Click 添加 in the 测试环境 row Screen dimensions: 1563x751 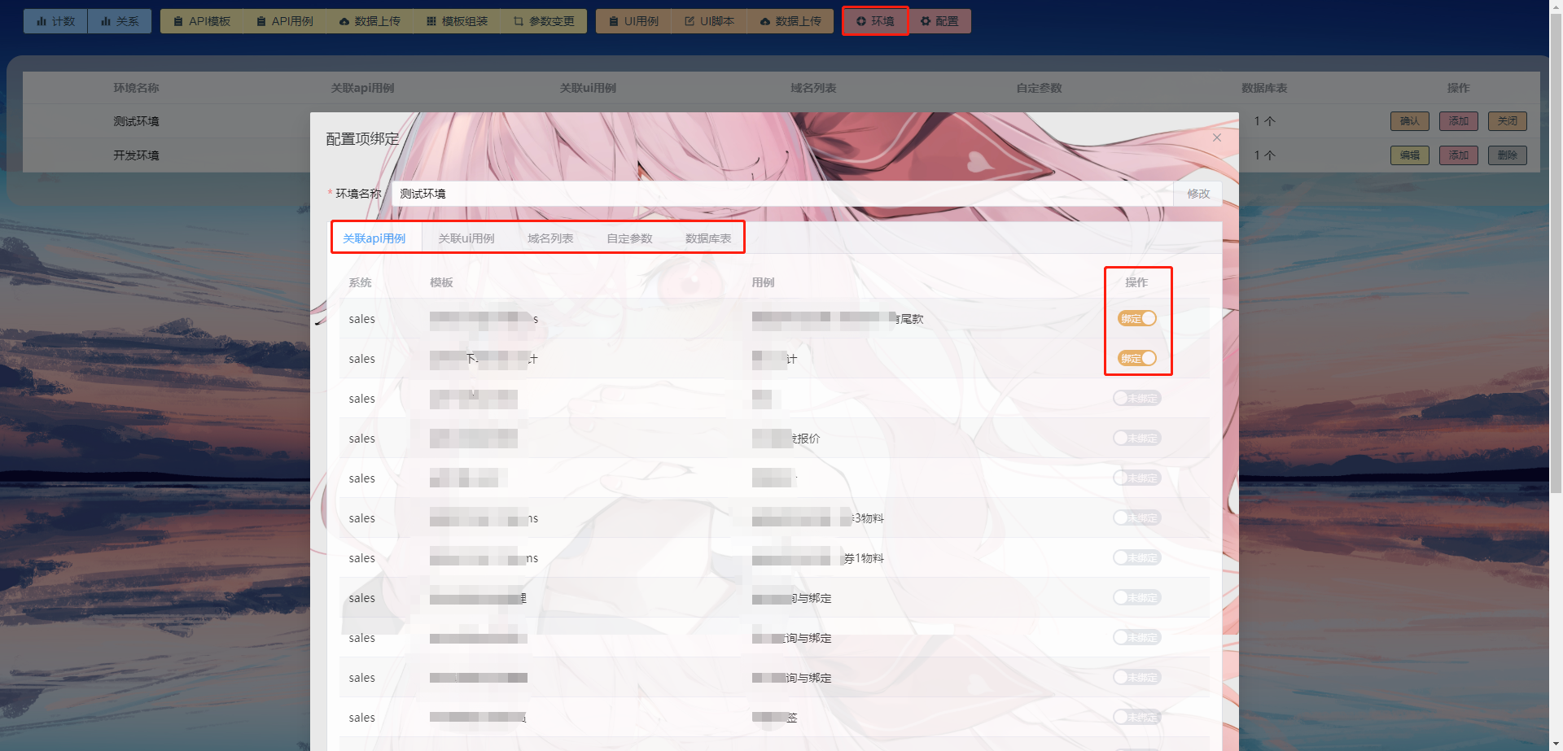point(1459,121)
